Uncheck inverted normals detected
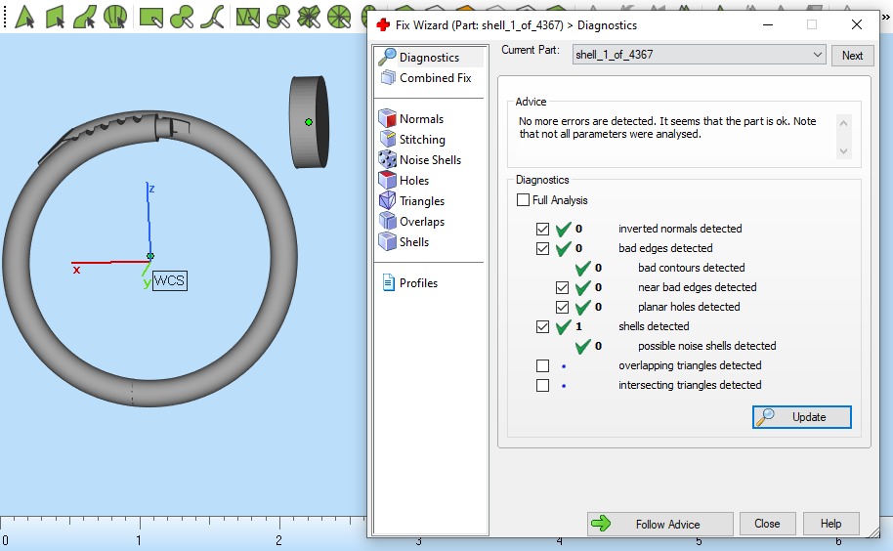 543,229
